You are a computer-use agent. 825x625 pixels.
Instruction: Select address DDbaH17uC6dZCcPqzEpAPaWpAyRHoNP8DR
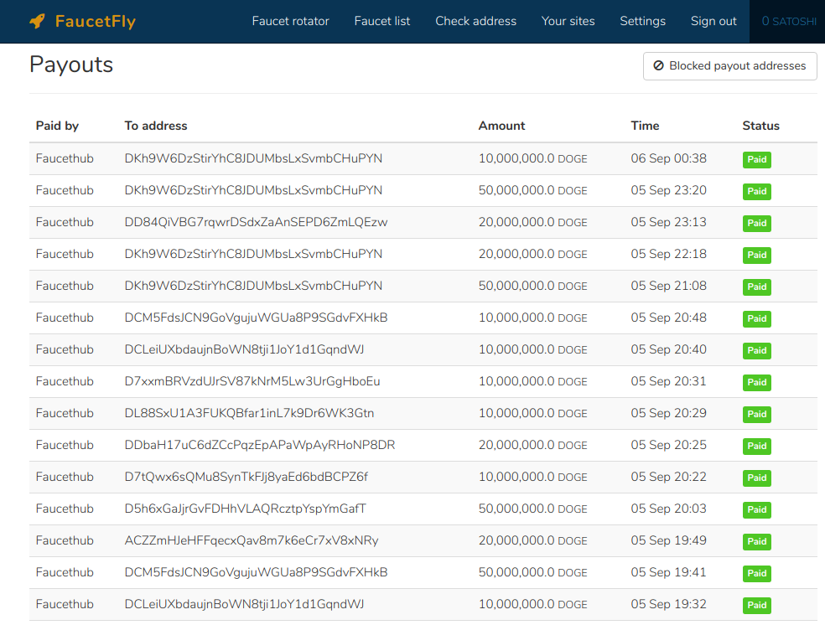(260, 445)
